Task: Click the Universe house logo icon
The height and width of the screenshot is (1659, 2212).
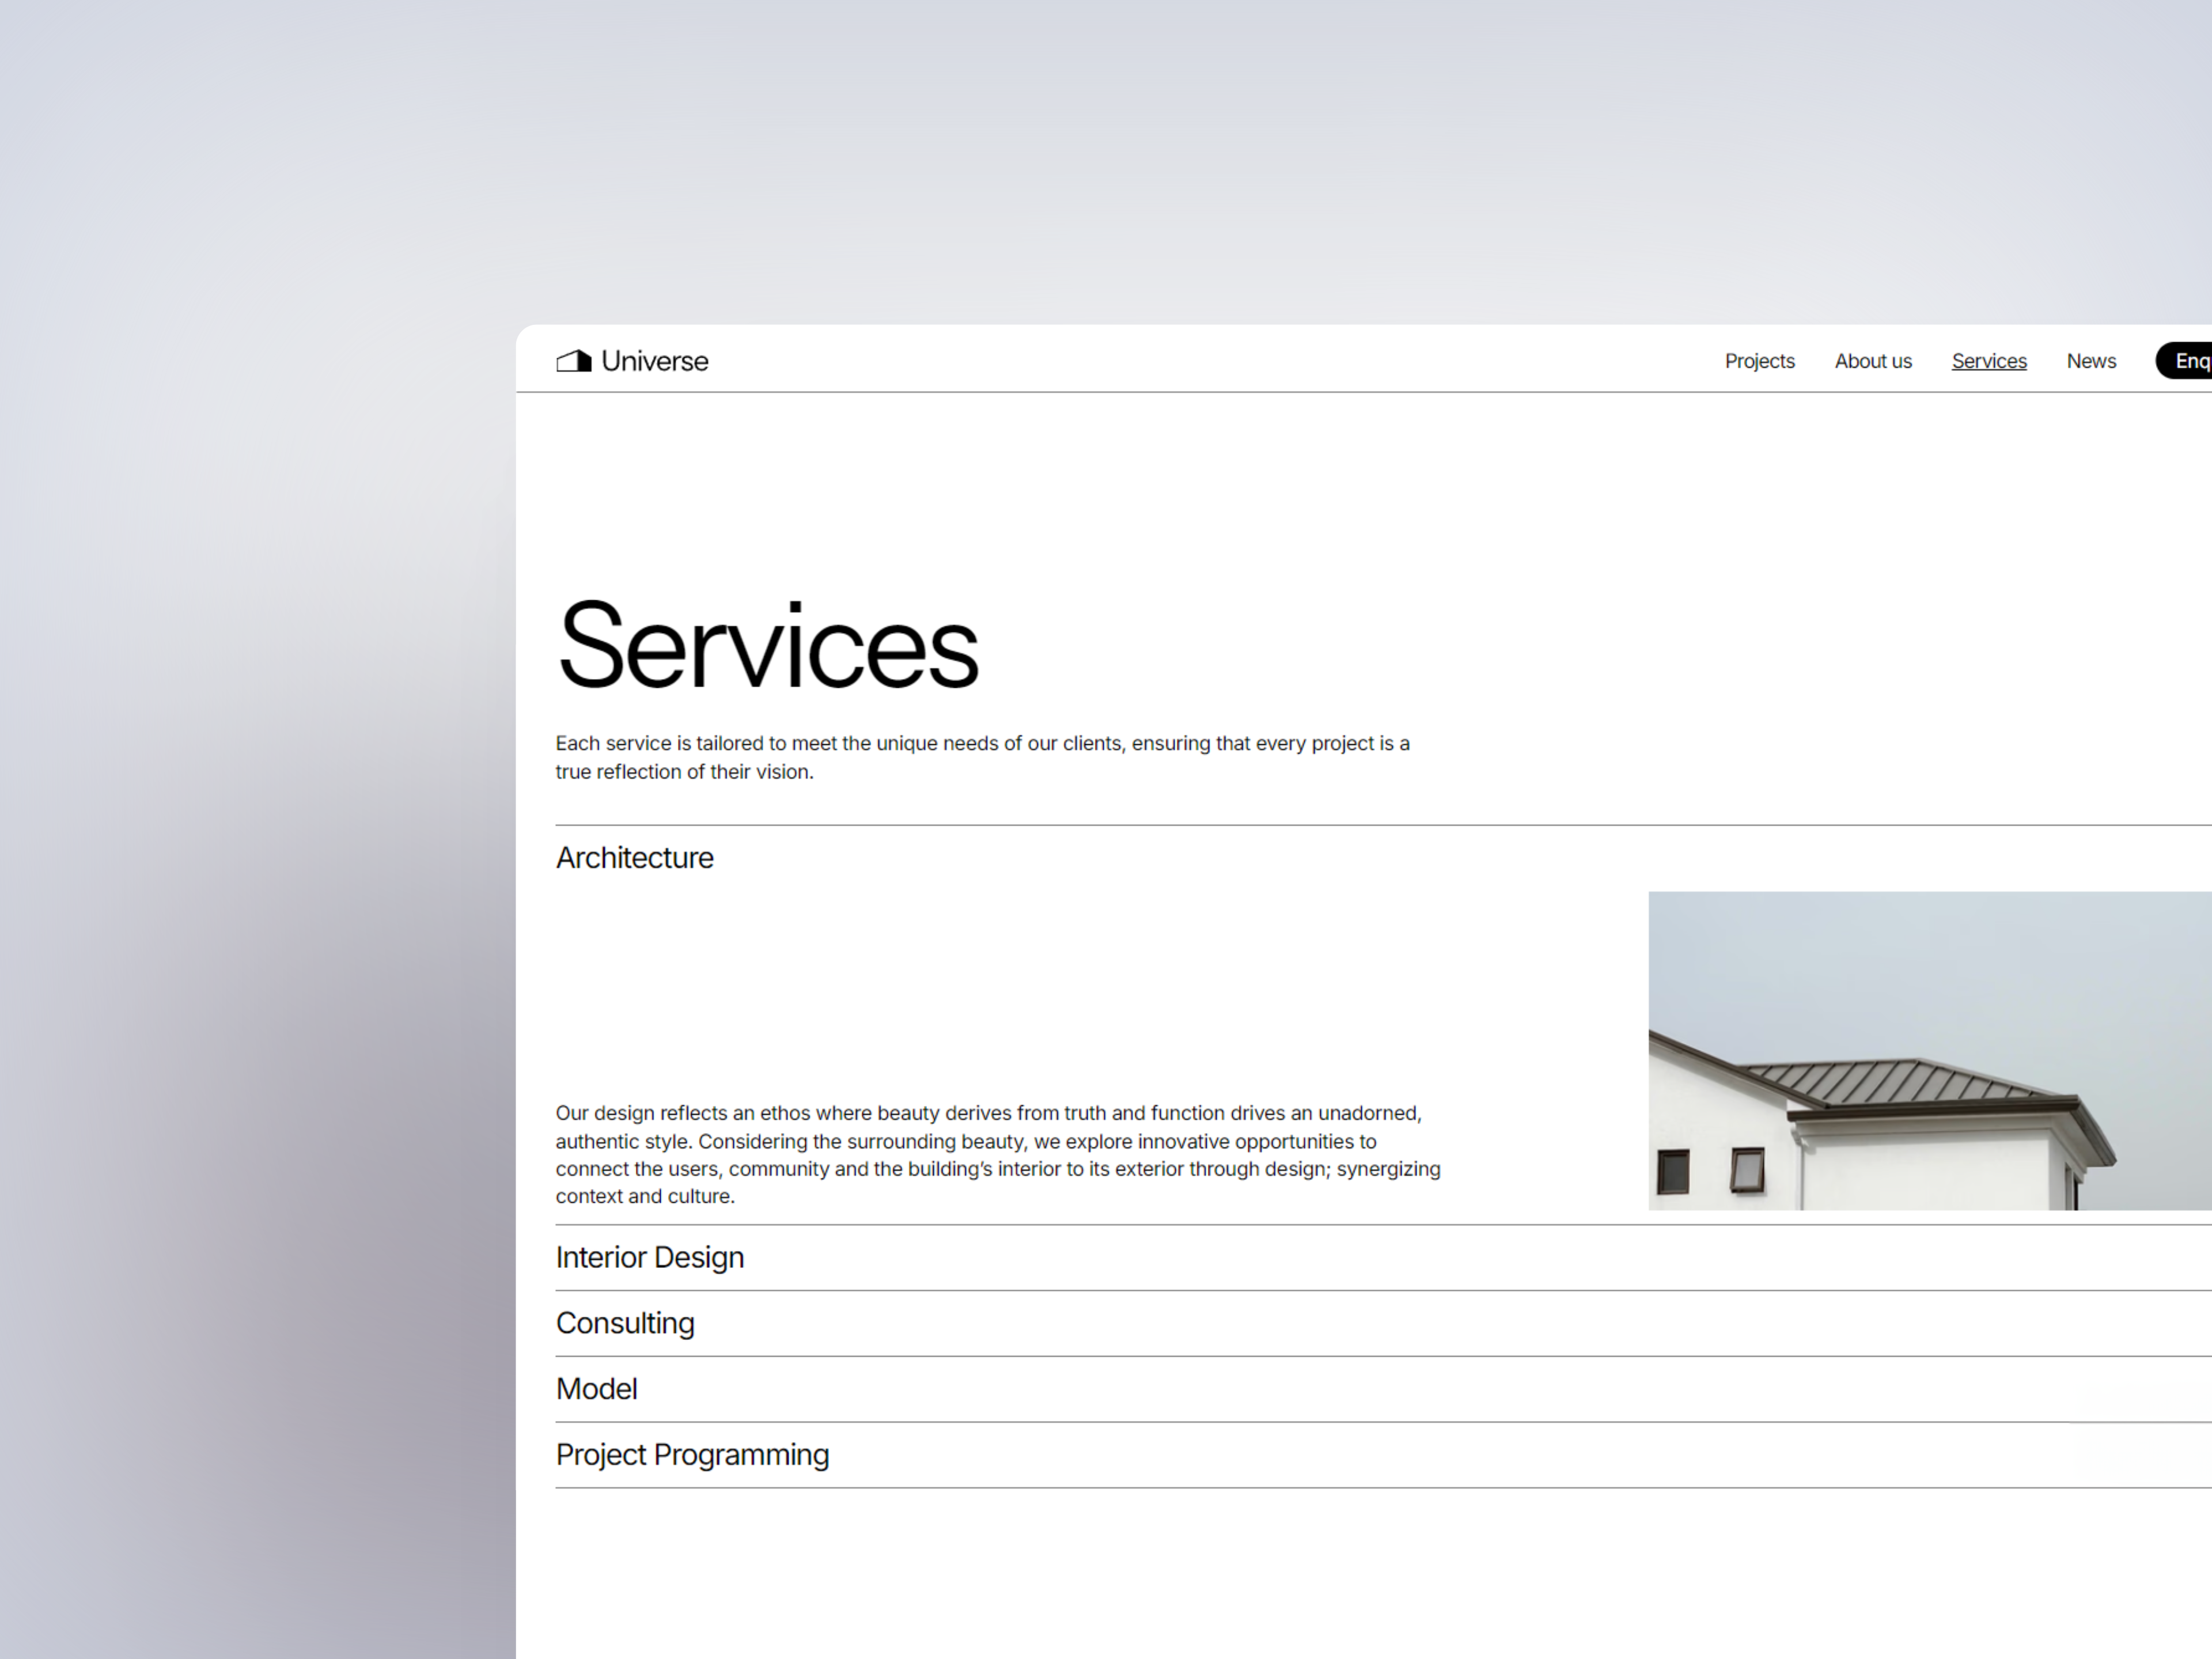Action: (x=574, y=361)
